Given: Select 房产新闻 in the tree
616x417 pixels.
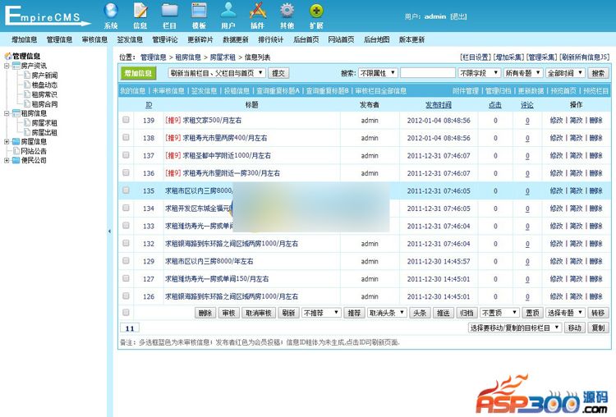Looking at the screenshot, I should [x=44, y=76].
